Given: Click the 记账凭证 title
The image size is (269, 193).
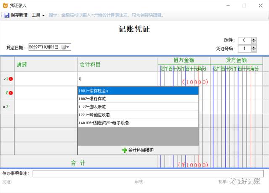Looking at the screenshot, I should 134,29.
